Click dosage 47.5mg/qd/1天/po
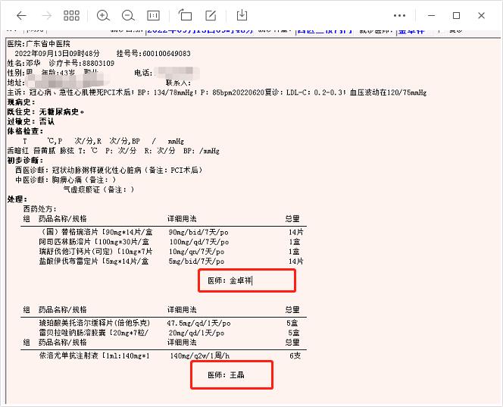The width and height of the screenshot is (503, 407). click(198, 323)
